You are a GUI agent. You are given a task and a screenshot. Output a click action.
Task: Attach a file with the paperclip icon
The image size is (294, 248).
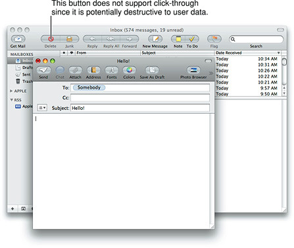coord(75,70)
